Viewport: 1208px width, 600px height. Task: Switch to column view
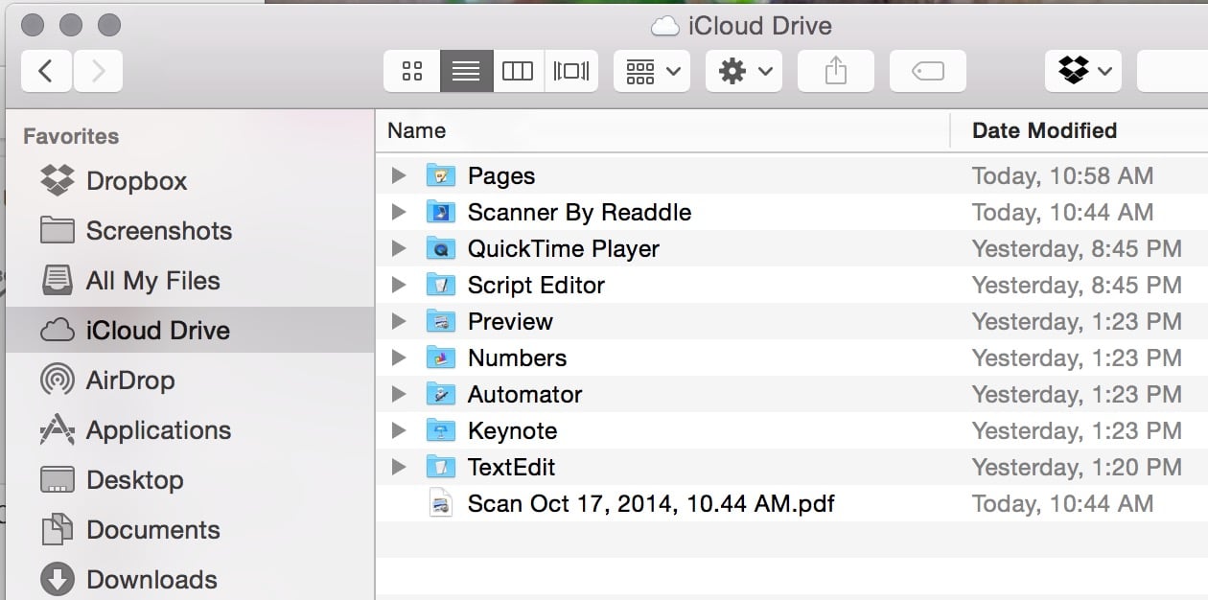tap(518, 71)
